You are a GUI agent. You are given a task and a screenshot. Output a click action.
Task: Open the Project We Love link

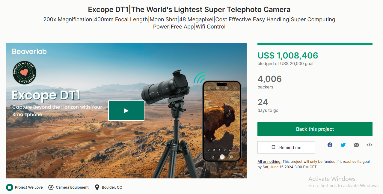click(x=29, y=187)
